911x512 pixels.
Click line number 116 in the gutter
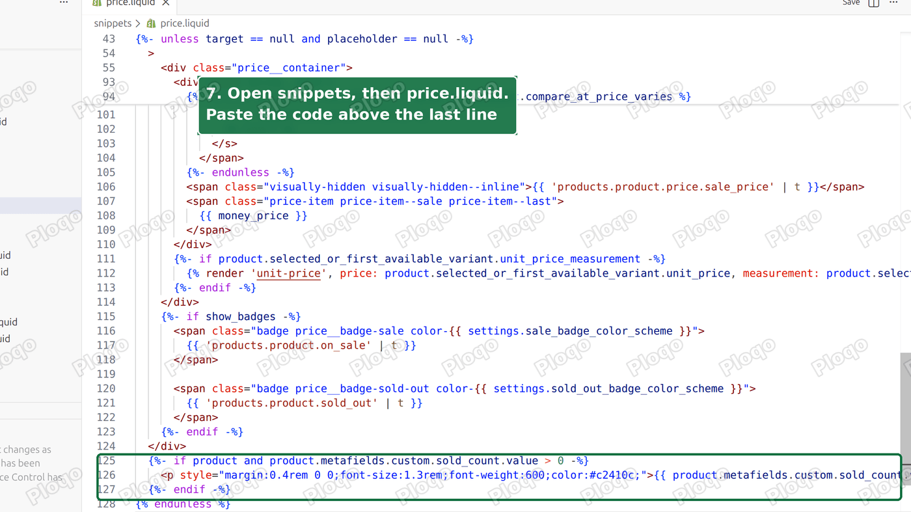tap(105, 331)
